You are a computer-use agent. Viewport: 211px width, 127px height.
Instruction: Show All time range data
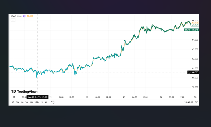[46, 102]
